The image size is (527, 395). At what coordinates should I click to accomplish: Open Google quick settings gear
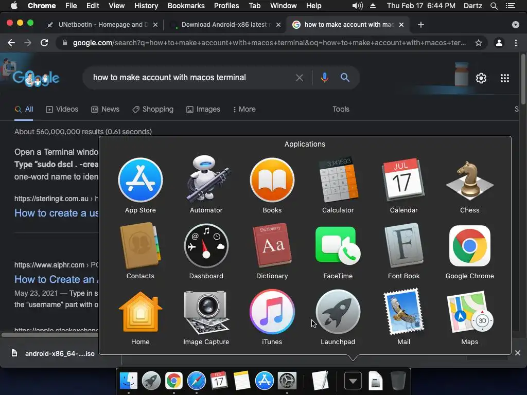coord(481,78)
